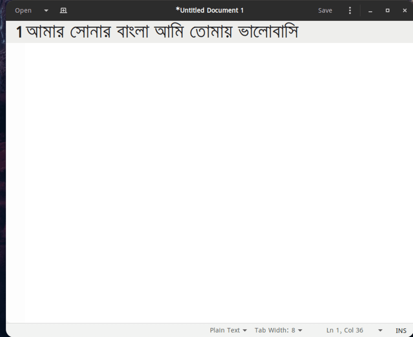413x337 pixels.
Task: Create a new document with the tab icon
Action: 63,10
